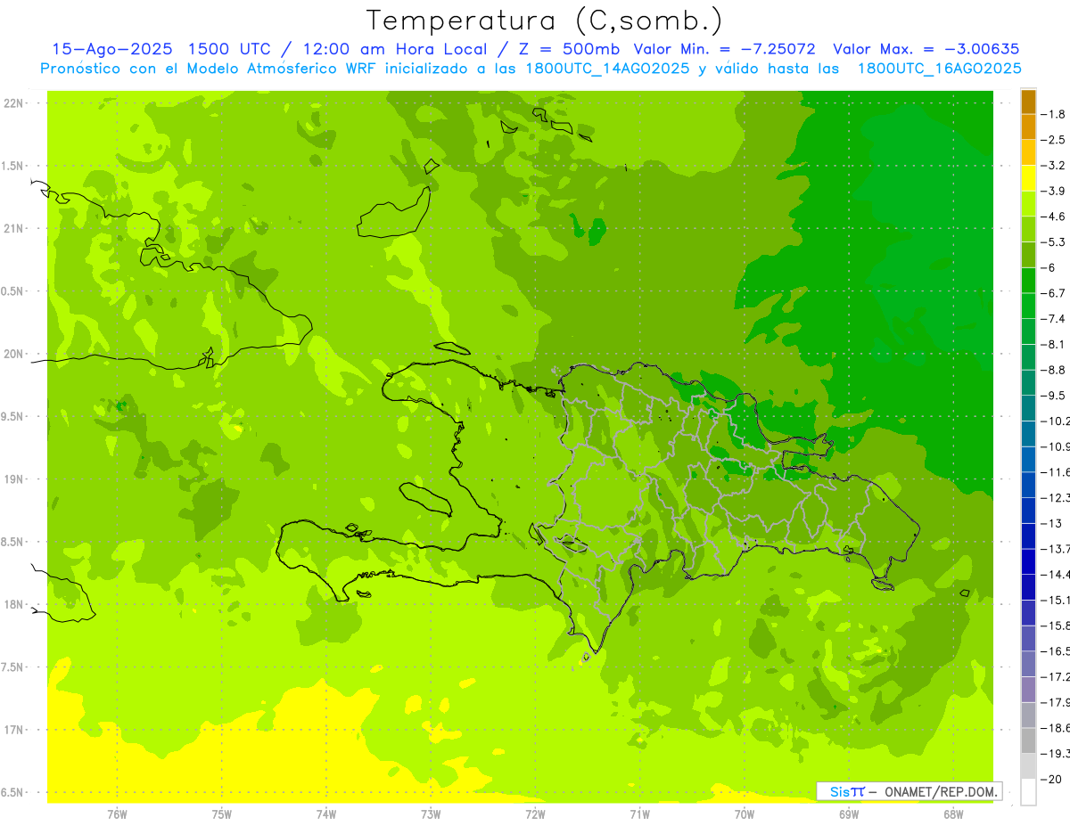Click the latitude label "20N"
The image size is (1070, 826).
tap(13, 354)
